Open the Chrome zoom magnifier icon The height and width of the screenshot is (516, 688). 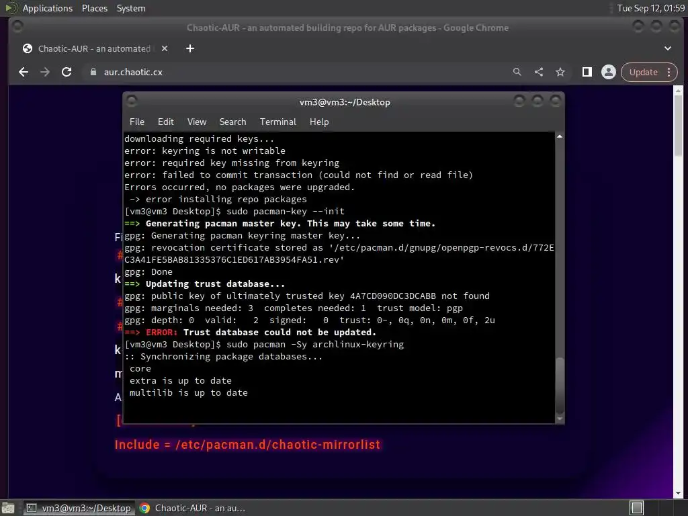tap(517, 72)
